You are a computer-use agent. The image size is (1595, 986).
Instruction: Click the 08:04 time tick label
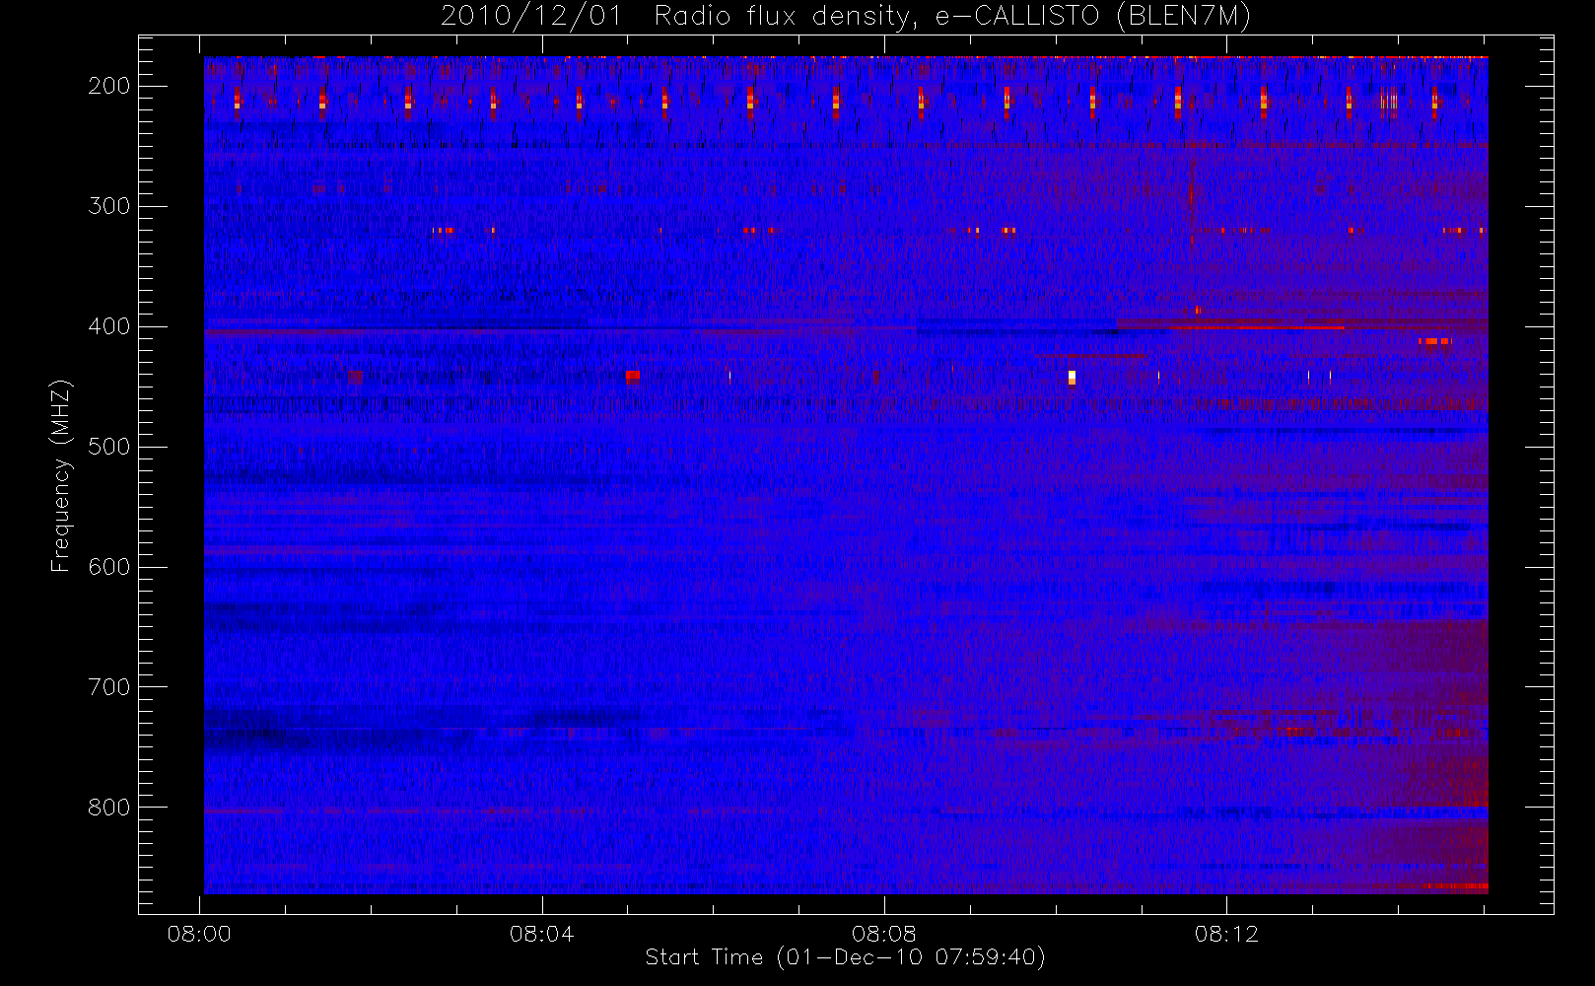point(541,934)
